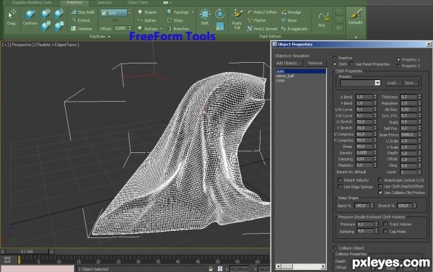Activate the Shift tool
The width and height of the screenshot is (433, 272).
tap(205, 17)
